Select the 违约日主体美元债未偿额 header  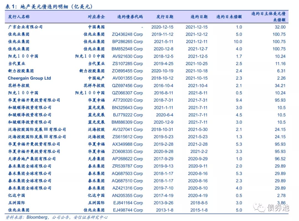[x=269, y=17]
